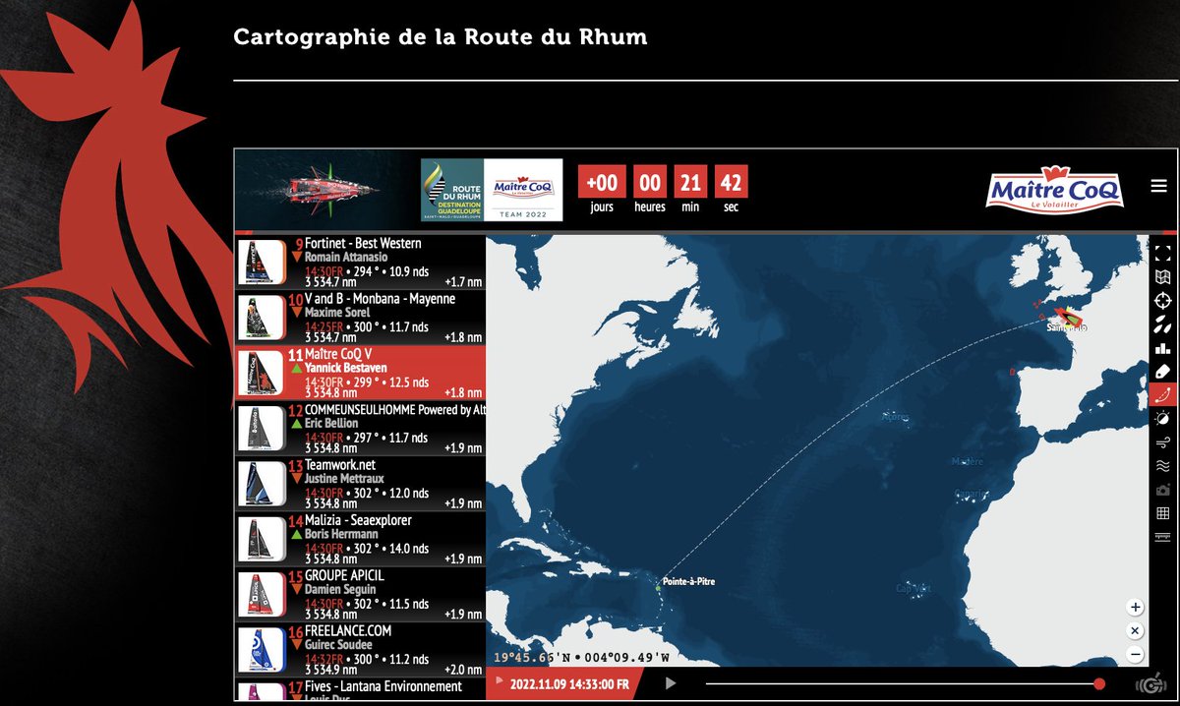
Task: Click the 21 min countdown box
Action: tap(691, 182)
